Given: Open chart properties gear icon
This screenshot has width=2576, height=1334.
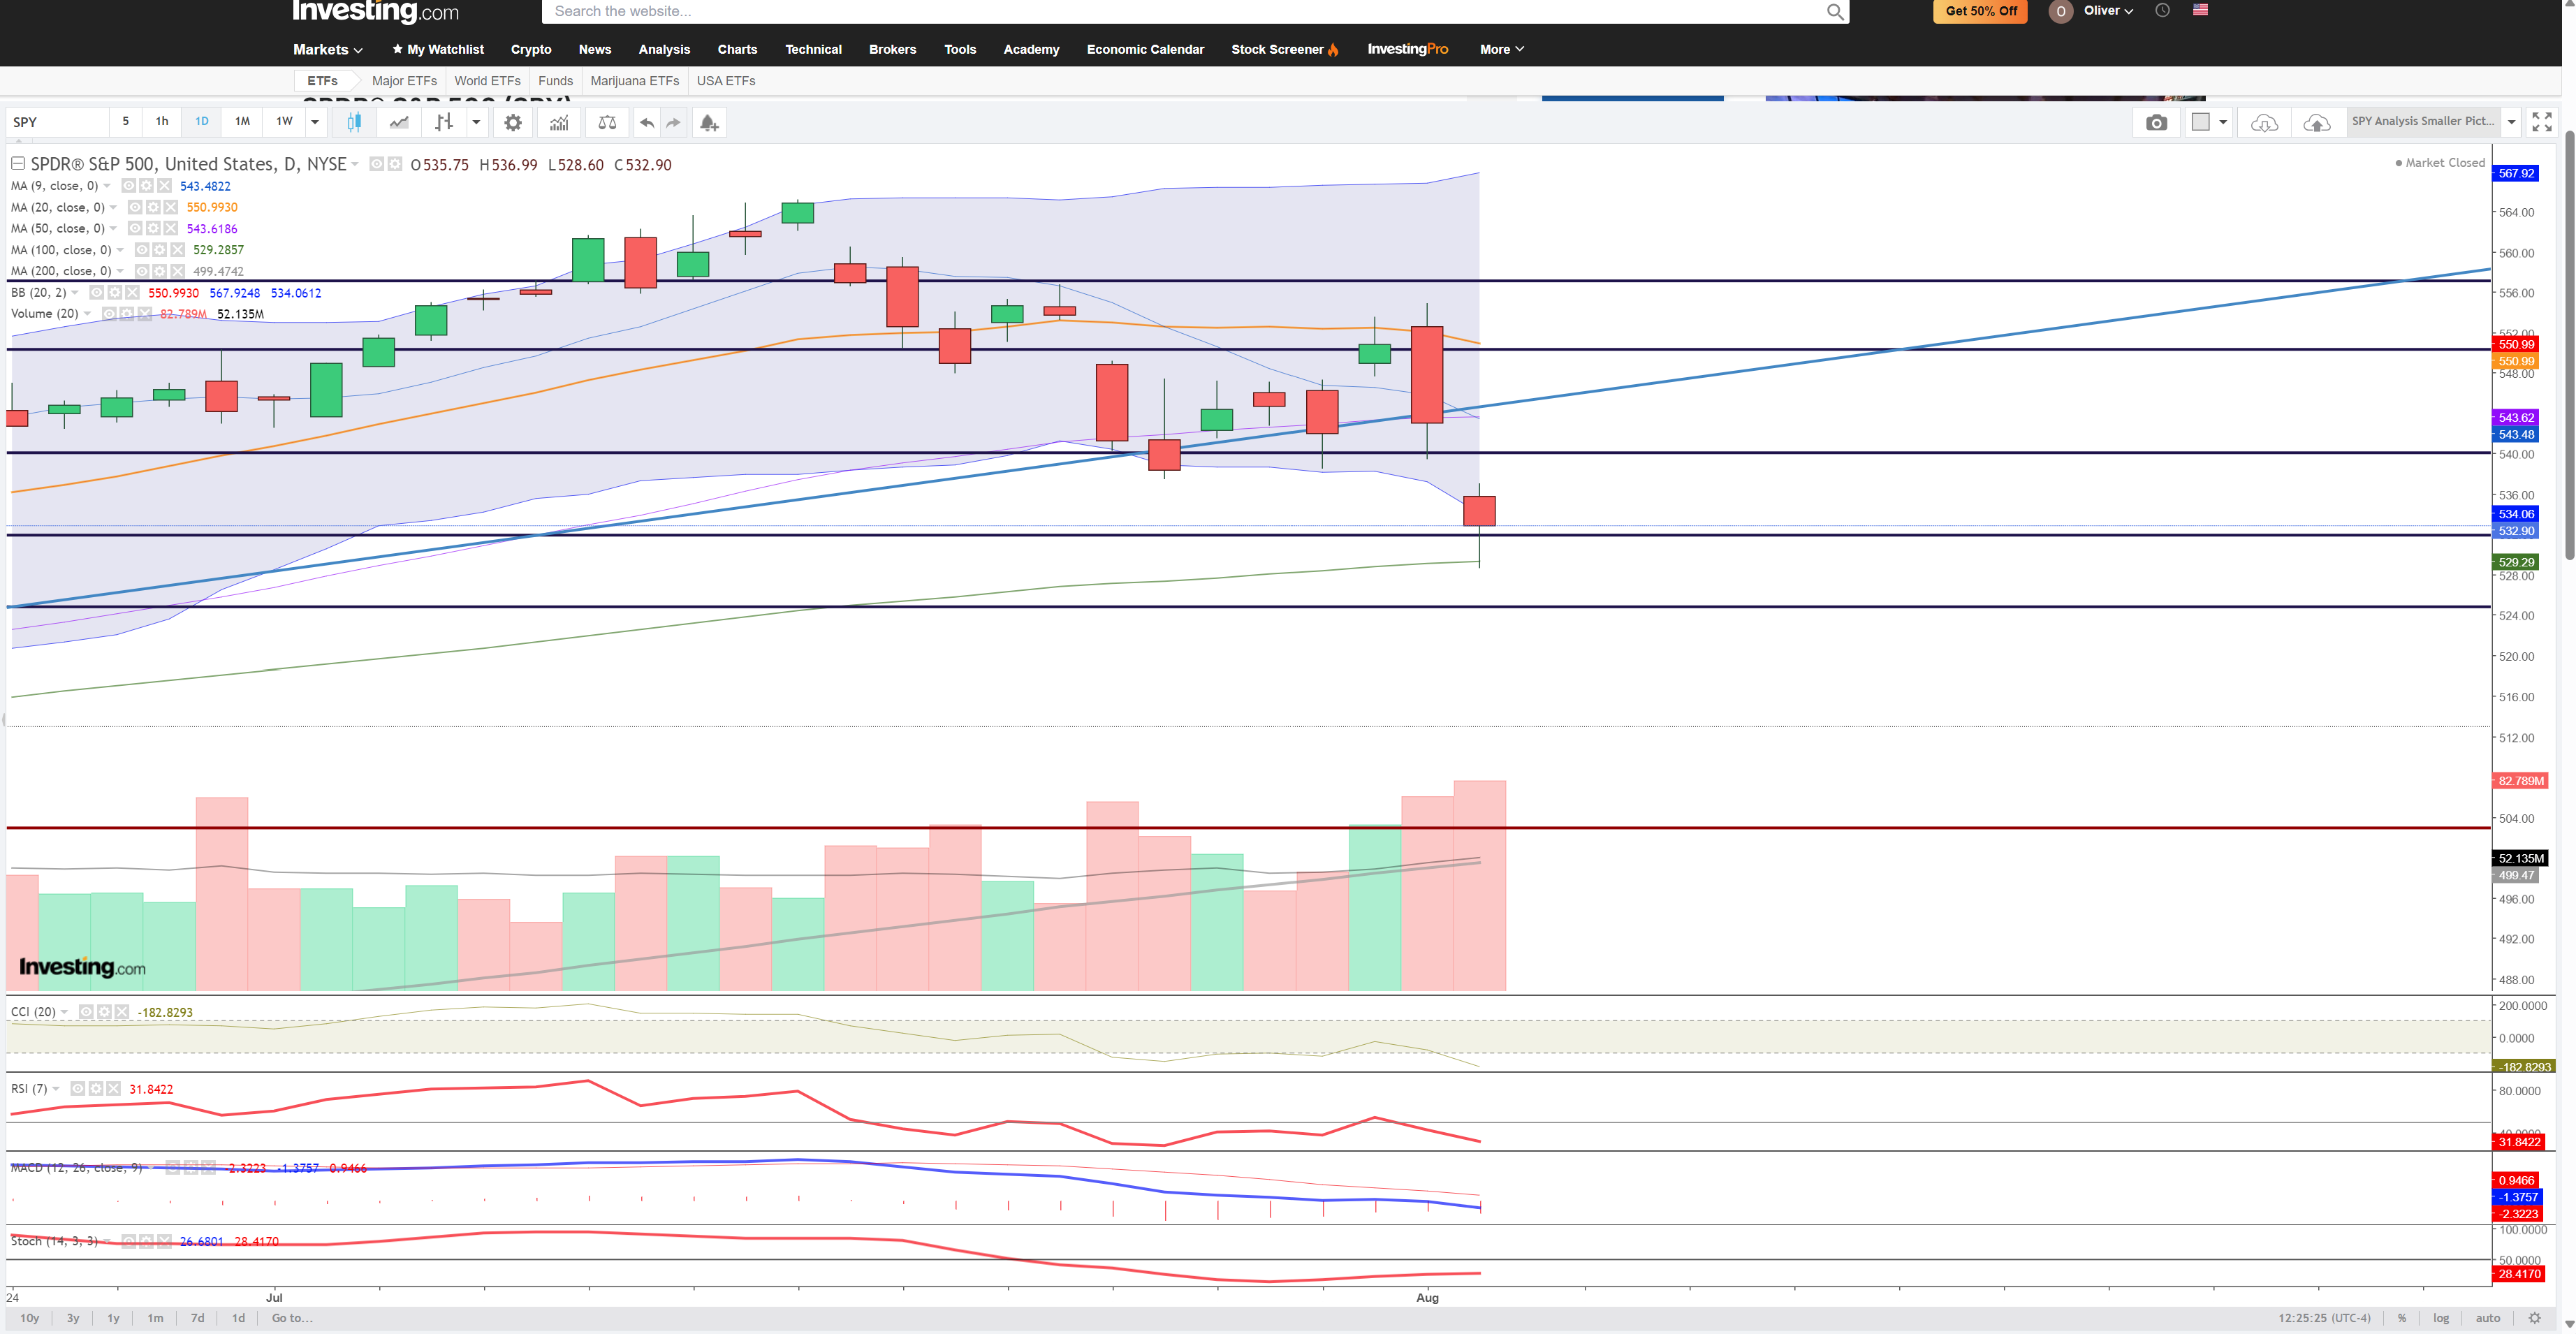Looking at the screenshot, I should point(513,122).
